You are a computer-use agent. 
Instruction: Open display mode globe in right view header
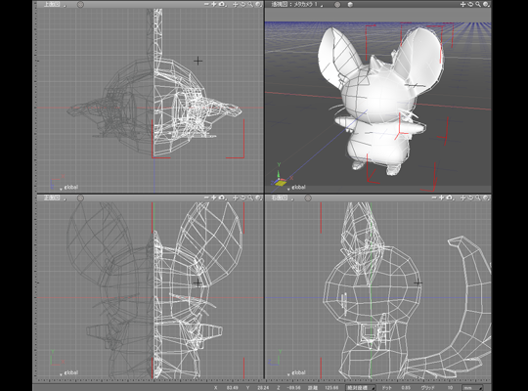[x=486, y=197]
